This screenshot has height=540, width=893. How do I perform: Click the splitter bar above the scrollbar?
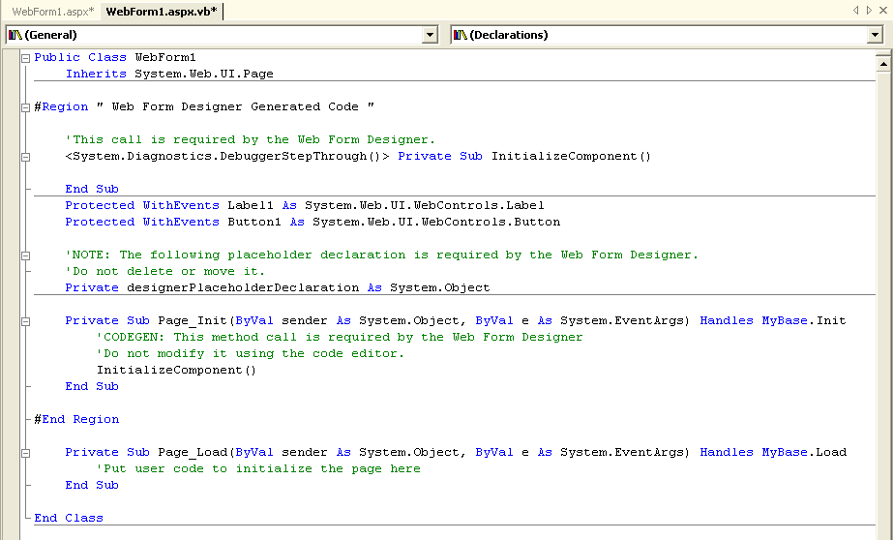point(882,53)
